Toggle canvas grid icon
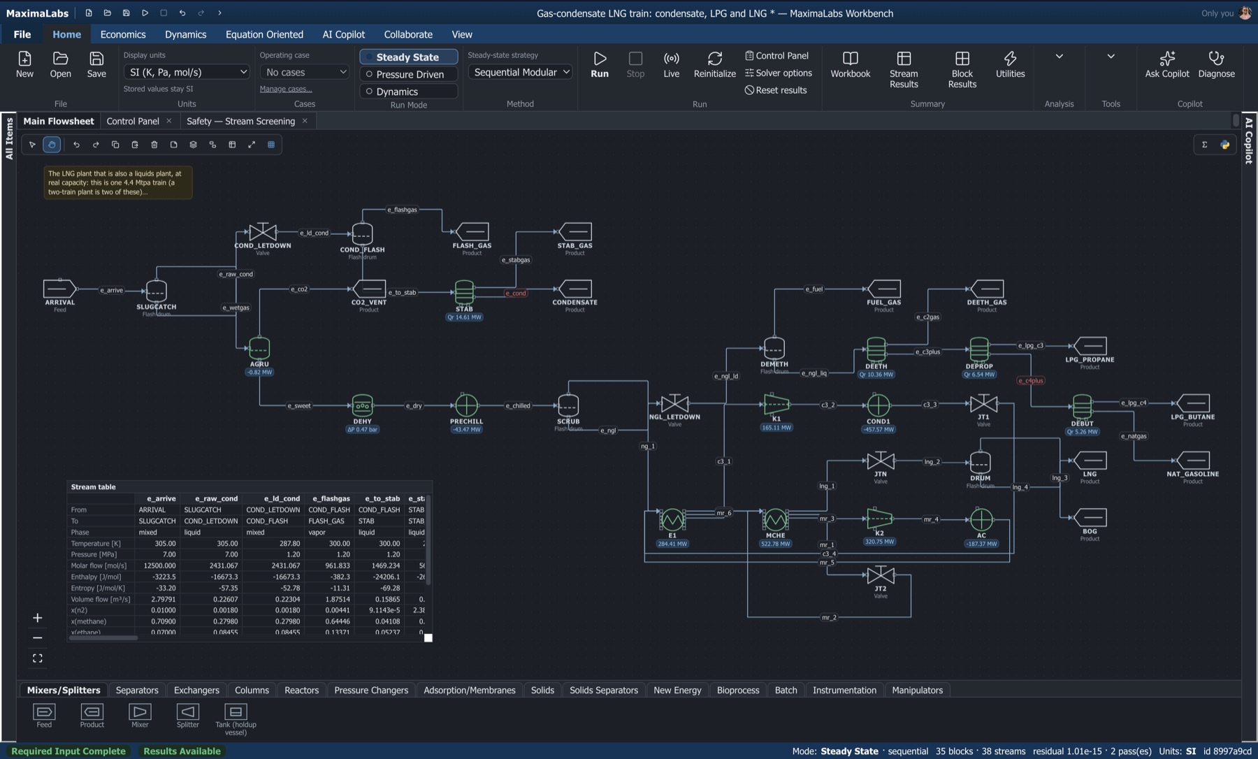This screenshot has height=759, width=1258. point(271,145)
